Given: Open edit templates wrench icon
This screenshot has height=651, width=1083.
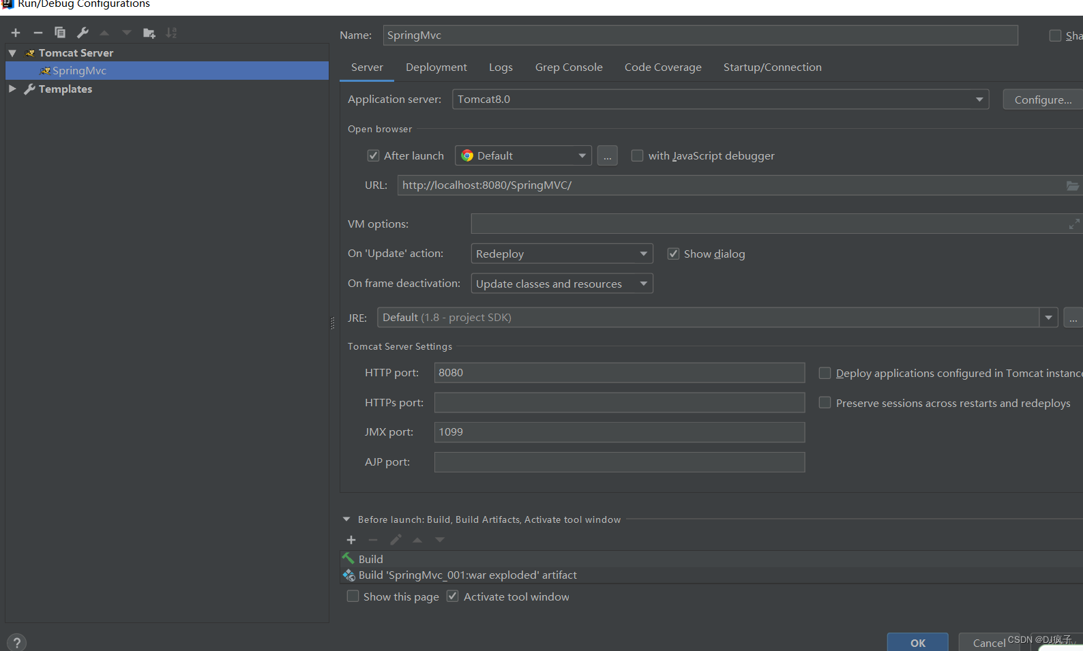Looking at the screenshot, I should click(83, 33).
